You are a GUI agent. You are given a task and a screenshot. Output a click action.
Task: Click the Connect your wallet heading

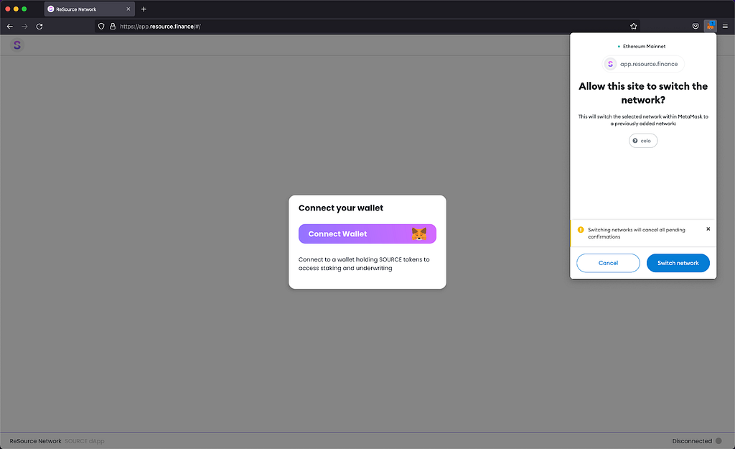coord(341,208)
